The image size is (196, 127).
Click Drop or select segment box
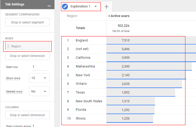[x=27, y=22]
